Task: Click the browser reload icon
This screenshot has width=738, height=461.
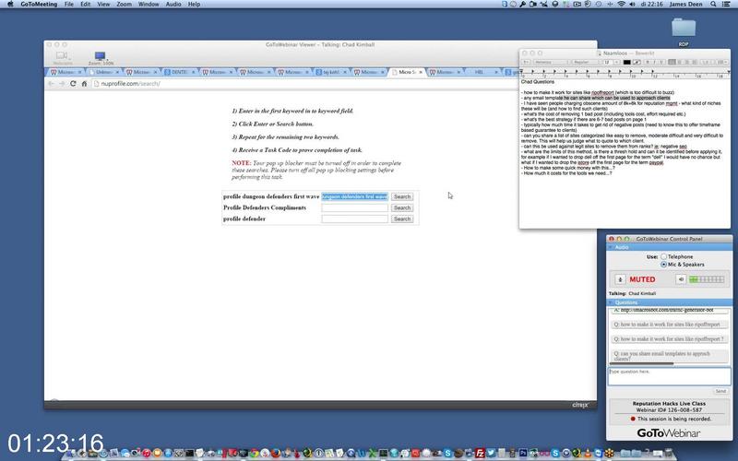Action: (73, 84)
